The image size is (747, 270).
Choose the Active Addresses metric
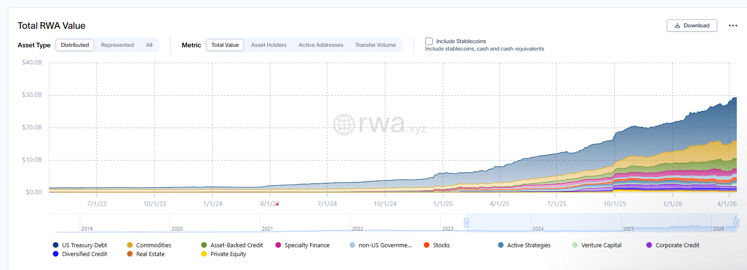pos(320,45)
